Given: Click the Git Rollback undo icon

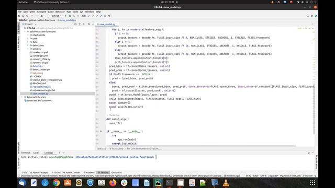Looking at the screenshot, I should pyautogui.click(x=109, y=16).
